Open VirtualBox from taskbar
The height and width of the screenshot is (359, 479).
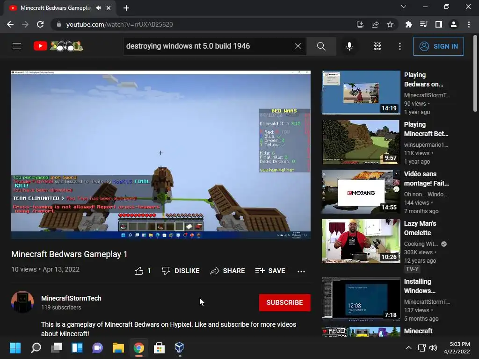click(x=179, y=348)
